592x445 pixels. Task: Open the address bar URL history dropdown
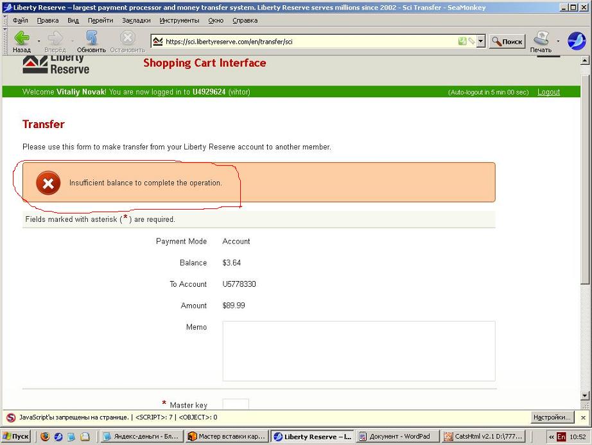coord(481,41)
